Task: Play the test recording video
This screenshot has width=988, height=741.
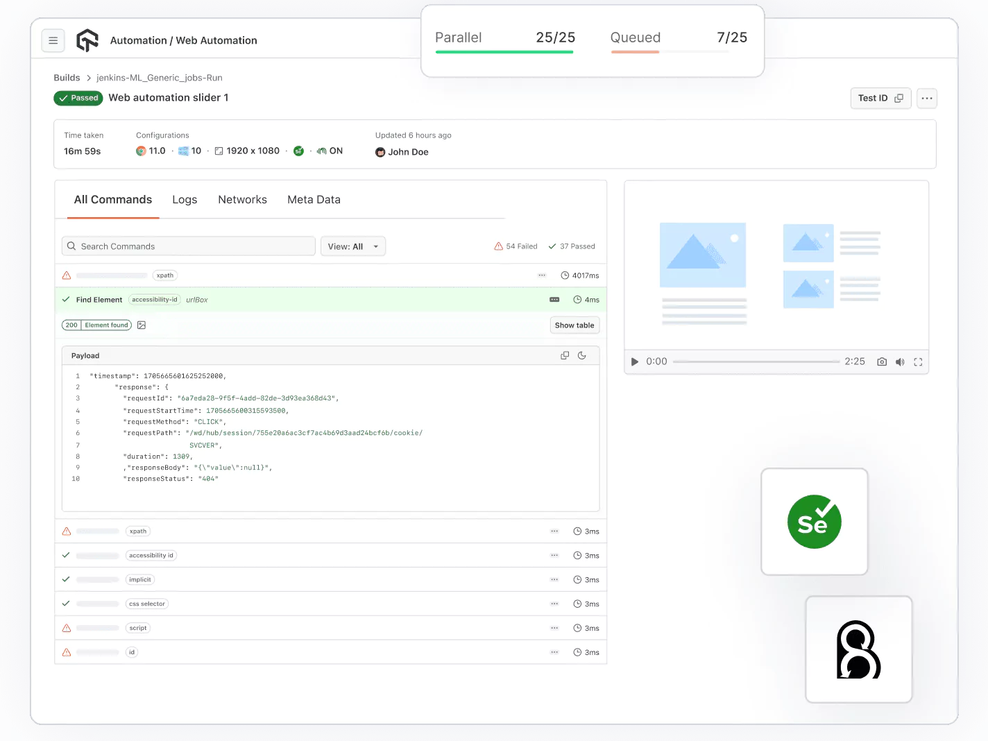Action: (x=633, y=361)
